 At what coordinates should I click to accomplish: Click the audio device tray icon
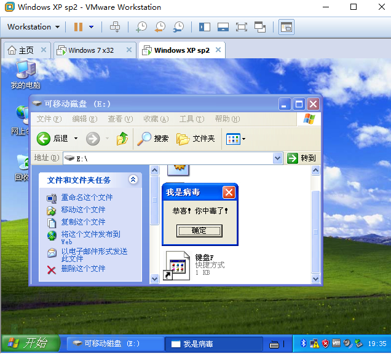(x=347, y=344)
